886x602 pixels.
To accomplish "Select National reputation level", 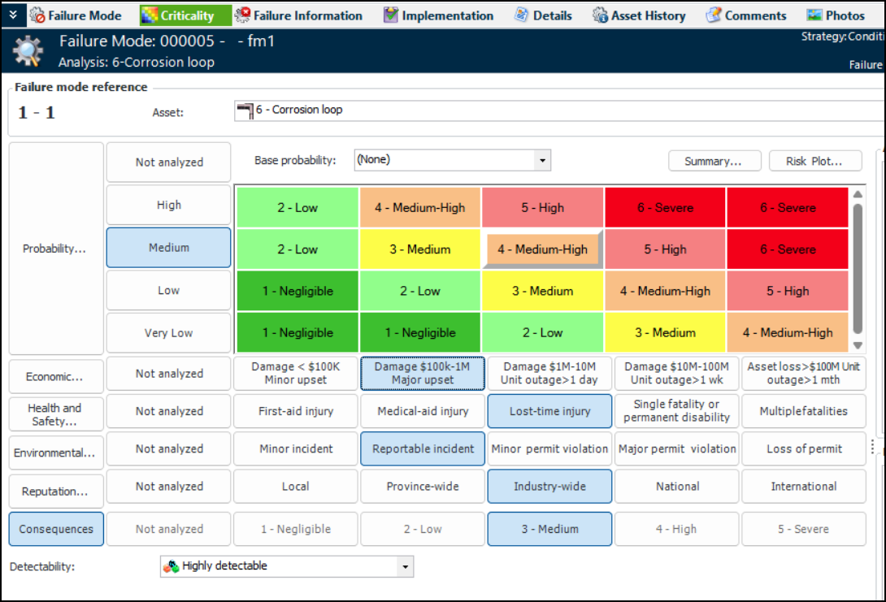I will click(x=677, y=487).
